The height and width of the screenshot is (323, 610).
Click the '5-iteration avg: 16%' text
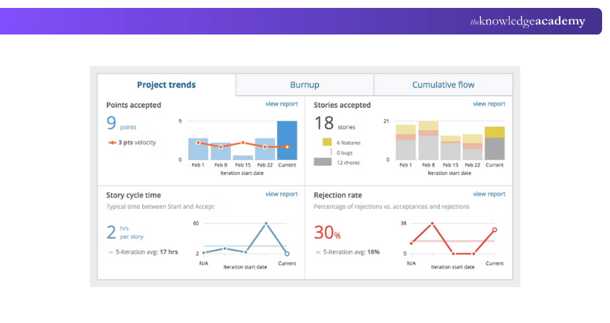pos(352,252)
